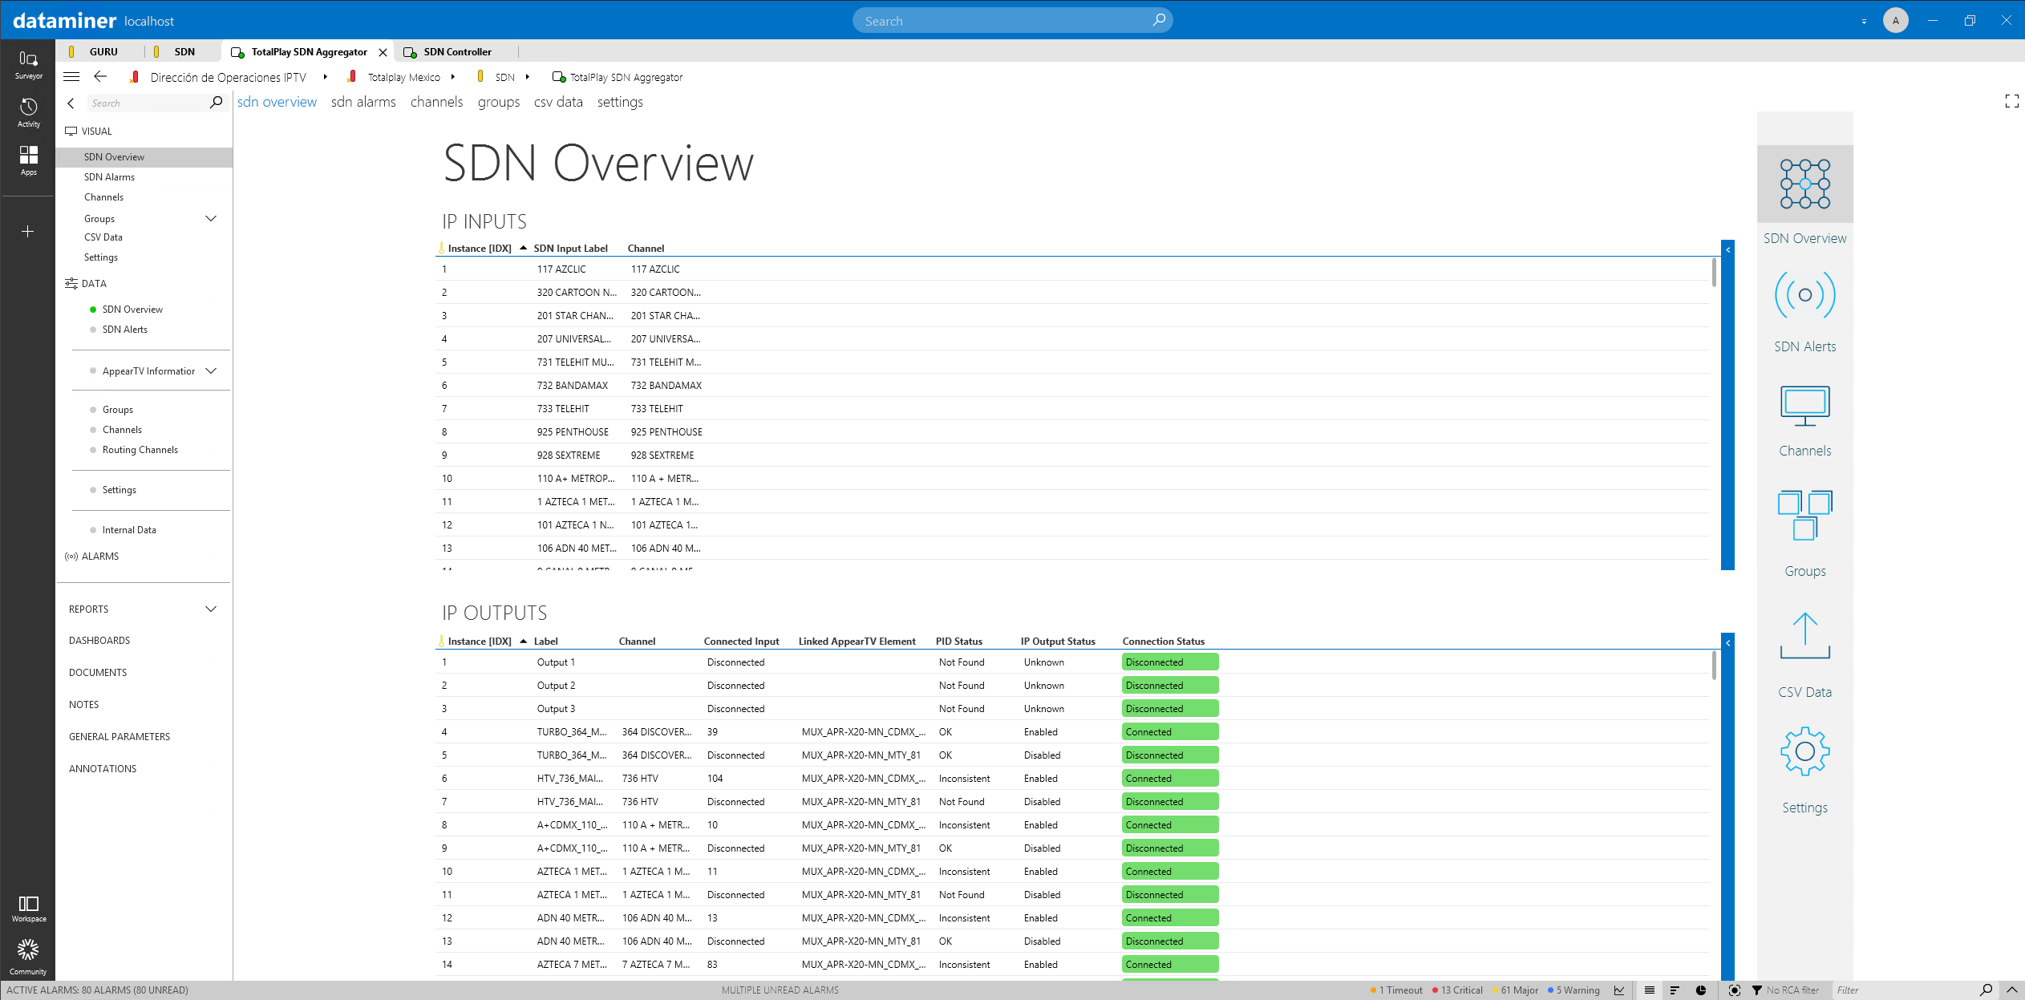The height and width of the screenshot is (1000, 2025).
Task: Switch to SDN tab
Action: coord(184,52)
